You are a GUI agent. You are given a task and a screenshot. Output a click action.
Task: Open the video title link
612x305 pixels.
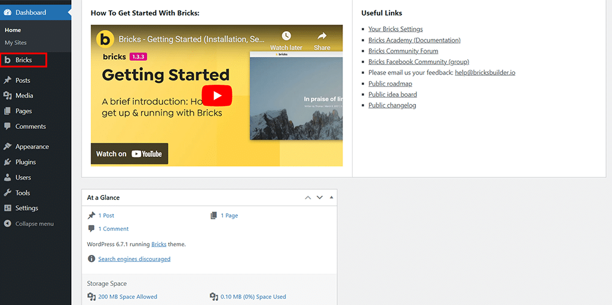pos(192,39)
